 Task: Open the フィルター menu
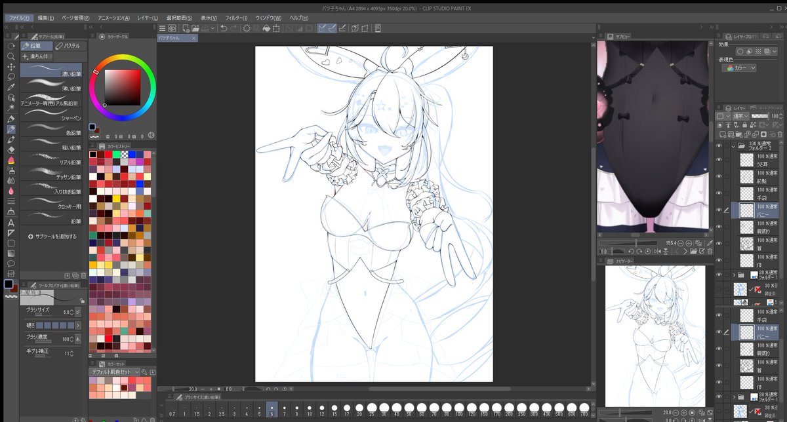(235, 18)
